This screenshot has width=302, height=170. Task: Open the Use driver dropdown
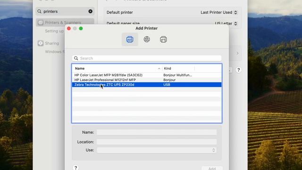tap(157, 150)
